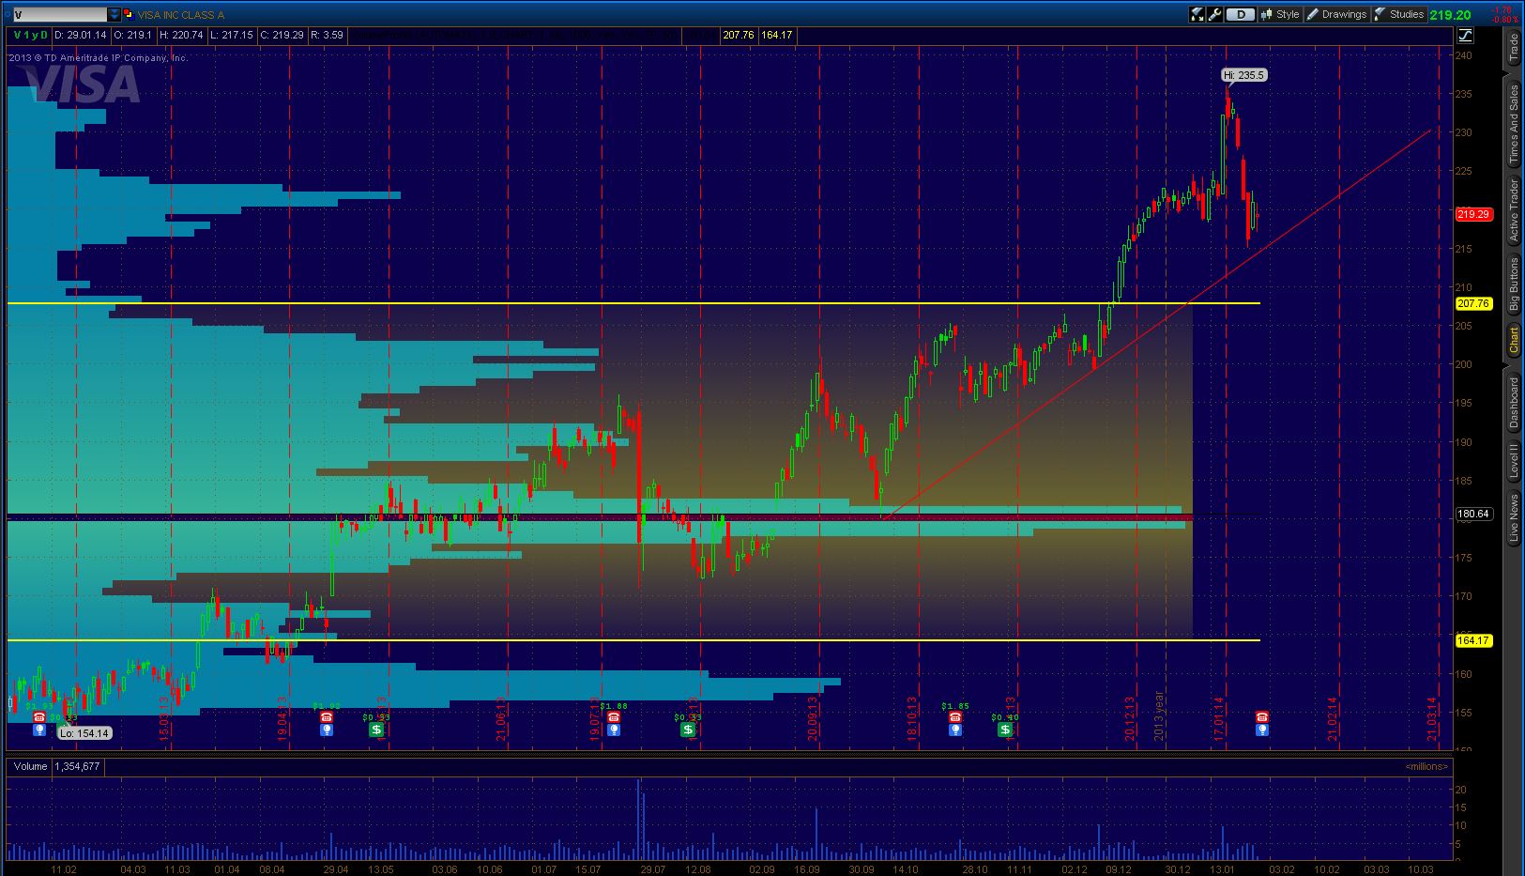
Task: Click the earnings lightbulb icon beside Lo: 154.14
Action: click(x=39, y=730)
